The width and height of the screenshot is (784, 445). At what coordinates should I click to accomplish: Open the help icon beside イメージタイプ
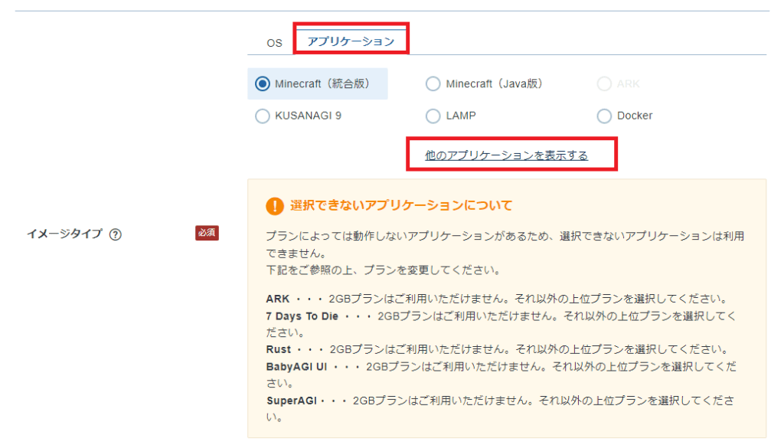coord(116,234)
